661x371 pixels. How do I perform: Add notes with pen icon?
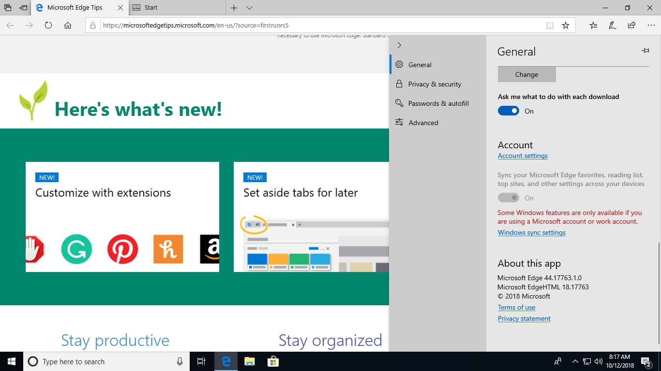pos(613,25)
